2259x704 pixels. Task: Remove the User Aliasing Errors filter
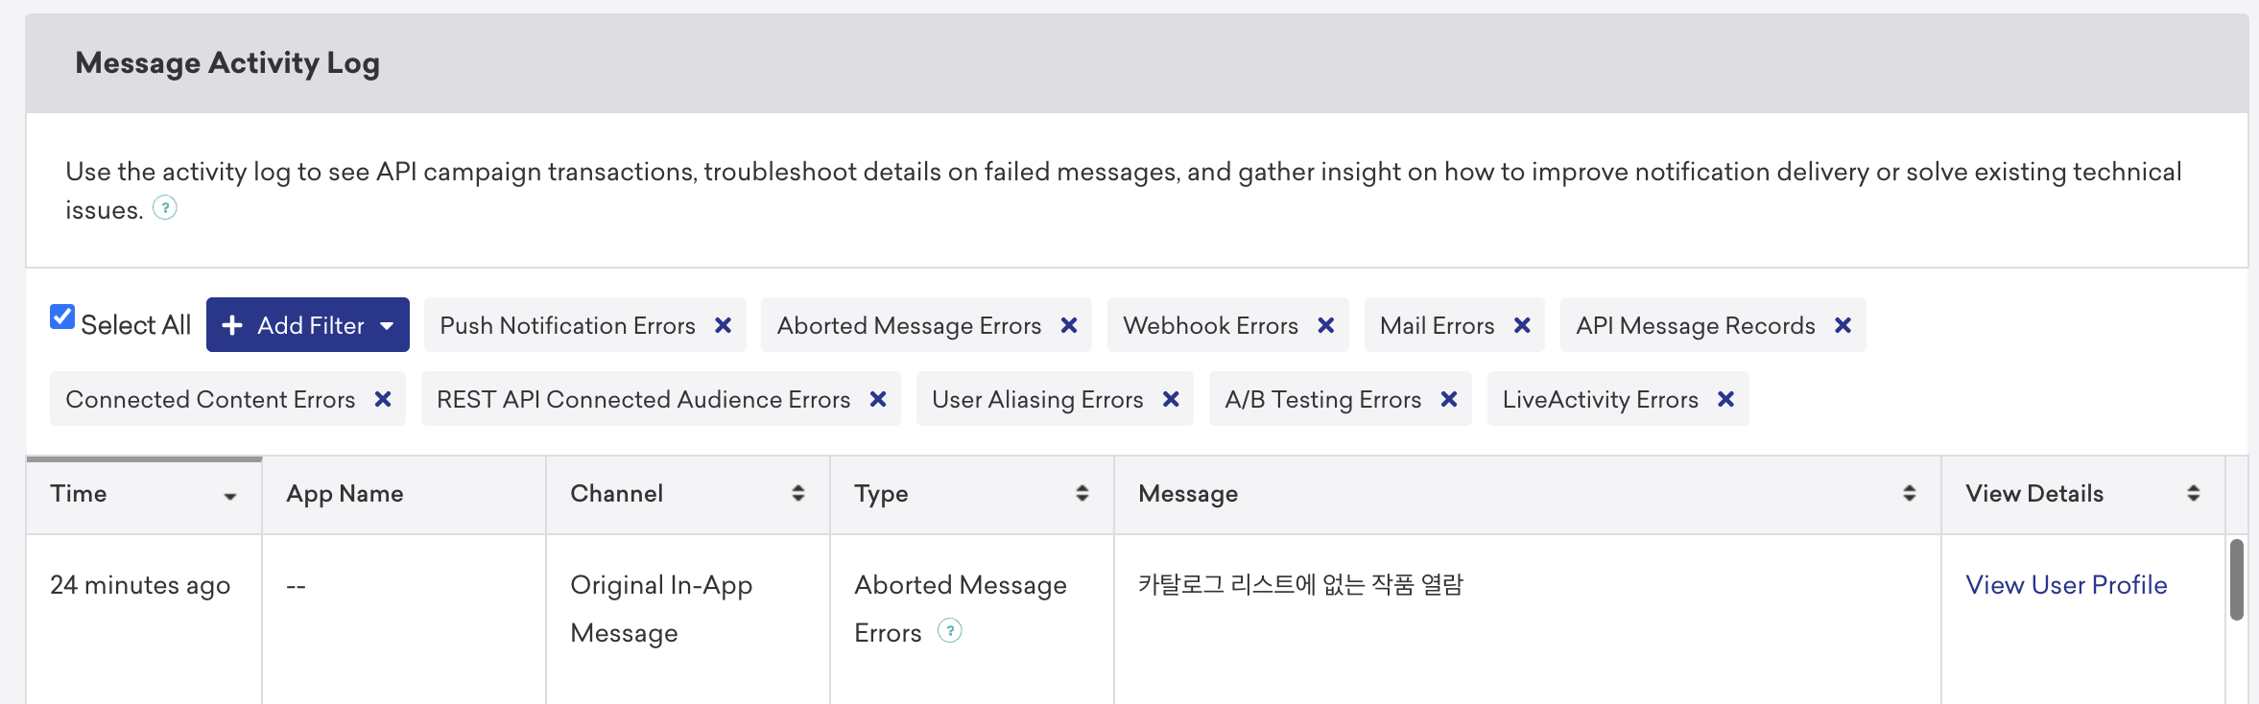pyautogui.click(x=1171, y=399)
